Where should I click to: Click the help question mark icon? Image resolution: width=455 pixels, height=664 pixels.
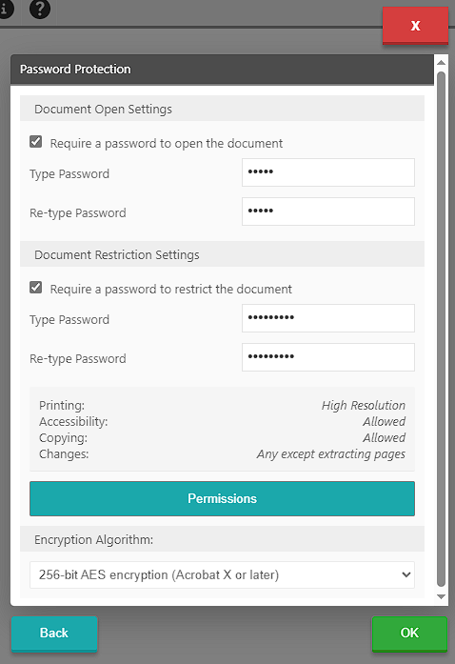[40, 9]
